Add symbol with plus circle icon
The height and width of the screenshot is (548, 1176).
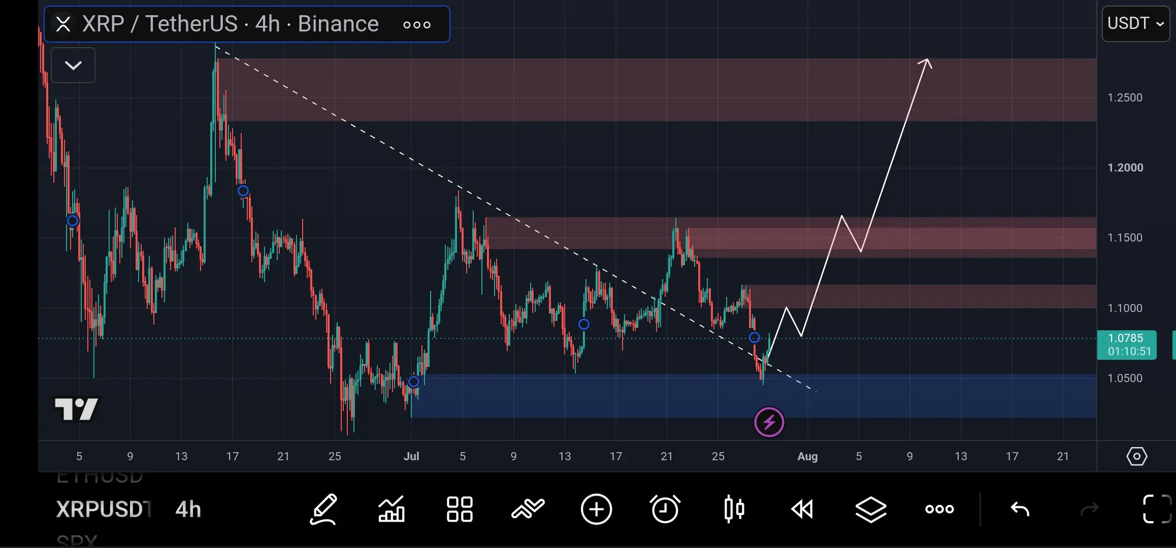597,509
